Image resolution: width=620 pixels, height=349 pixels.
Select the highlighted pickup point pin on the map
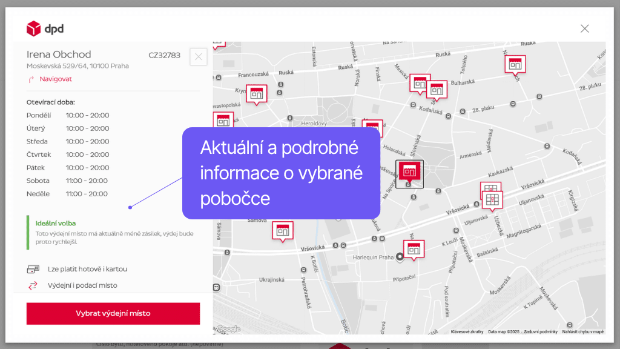pyautogui.click(x=409, y=172)
